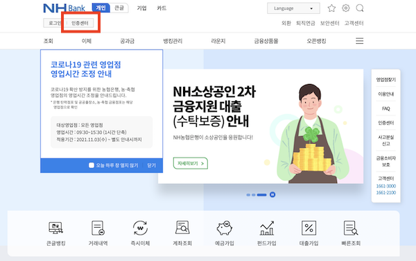The height and width of the screenshot is (261, 416).
Task: Open 외환 link
Action: pyautogui.click(x=286, y=23)
